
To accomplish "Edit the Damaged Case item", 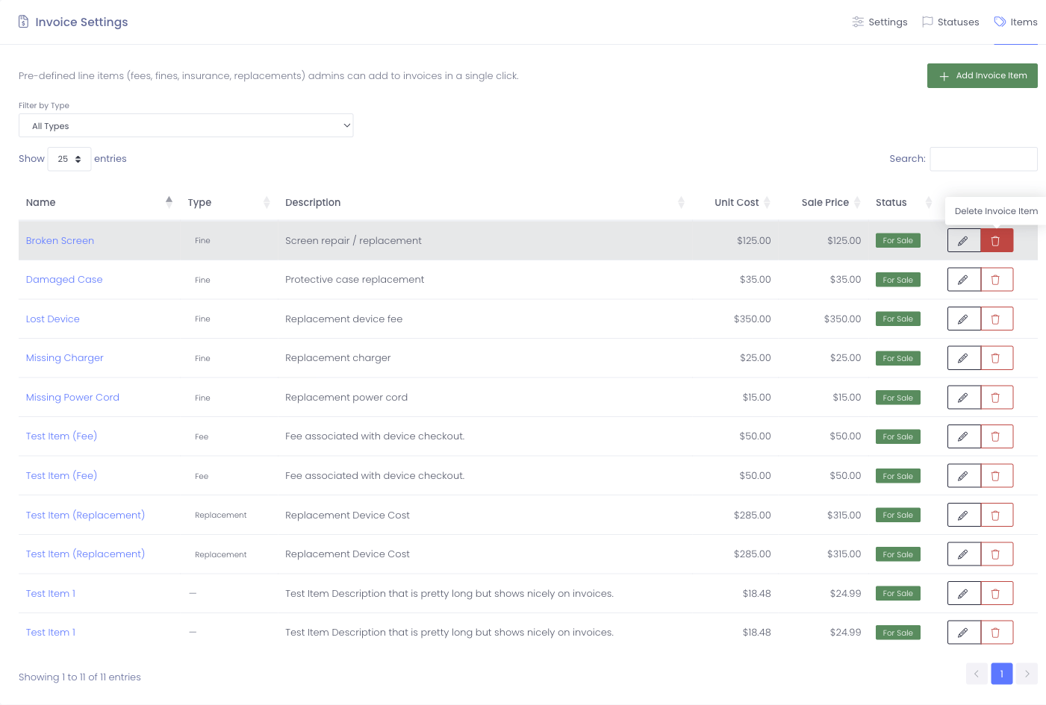I will pyautogui.click(x=964, y=280).
